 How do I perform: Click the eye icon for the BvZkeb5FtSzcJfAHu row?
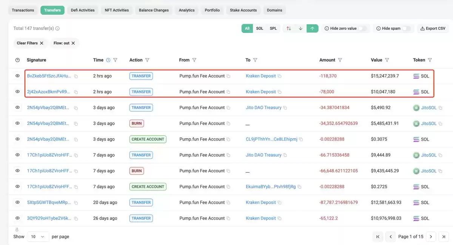[x=17, y=76]
